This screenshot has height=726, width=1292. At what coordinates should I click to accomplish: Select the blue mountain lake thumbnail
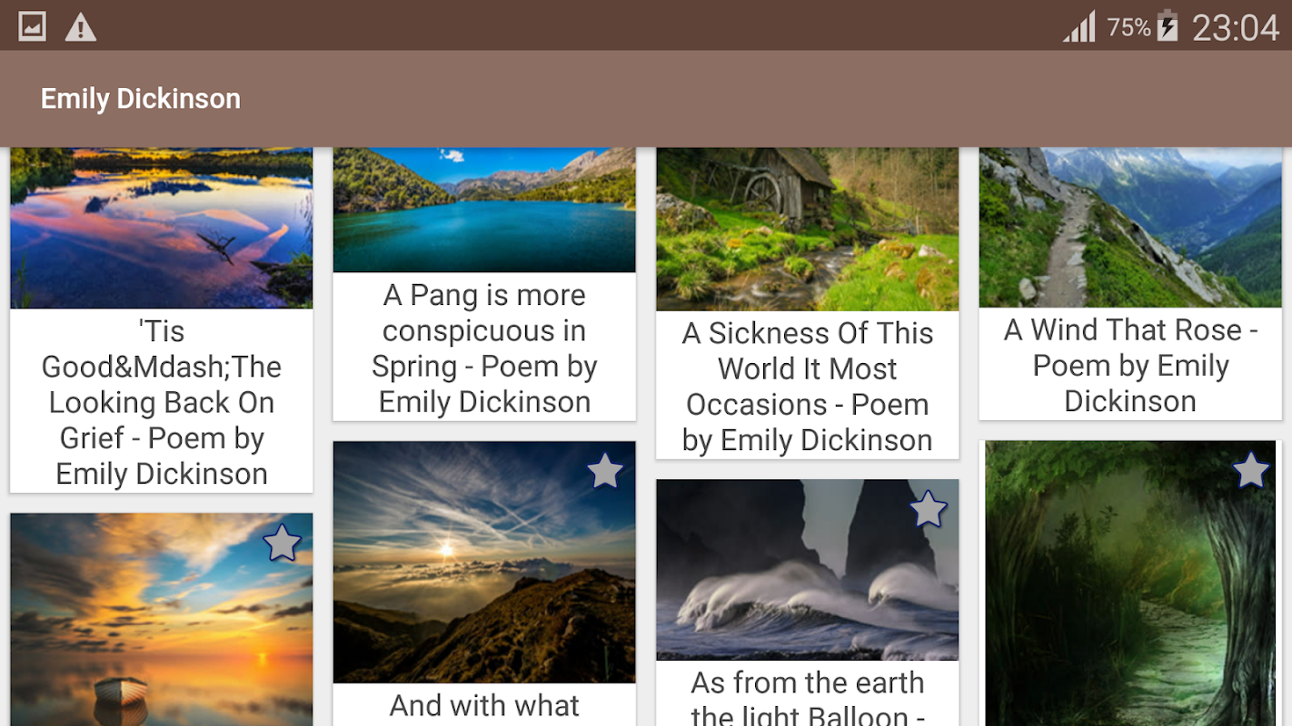pos(484,210)
